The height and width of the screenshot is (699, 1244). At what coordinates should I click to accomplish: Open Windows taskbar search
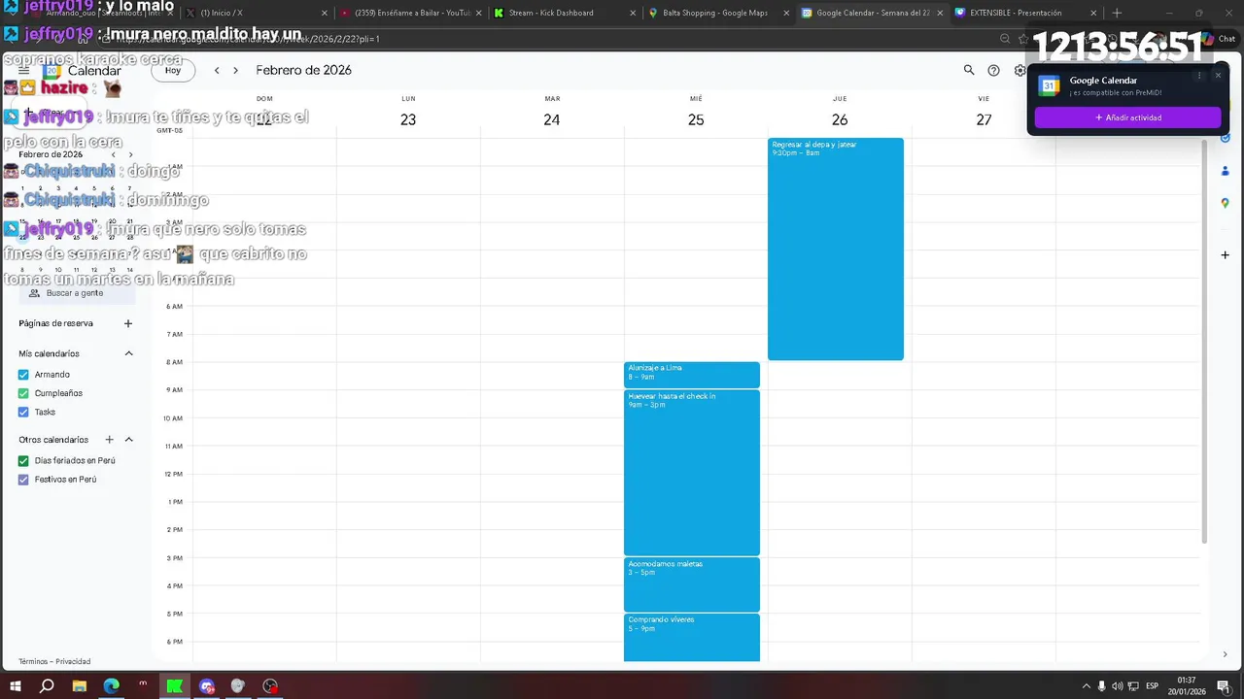click(x=47, y=685)
